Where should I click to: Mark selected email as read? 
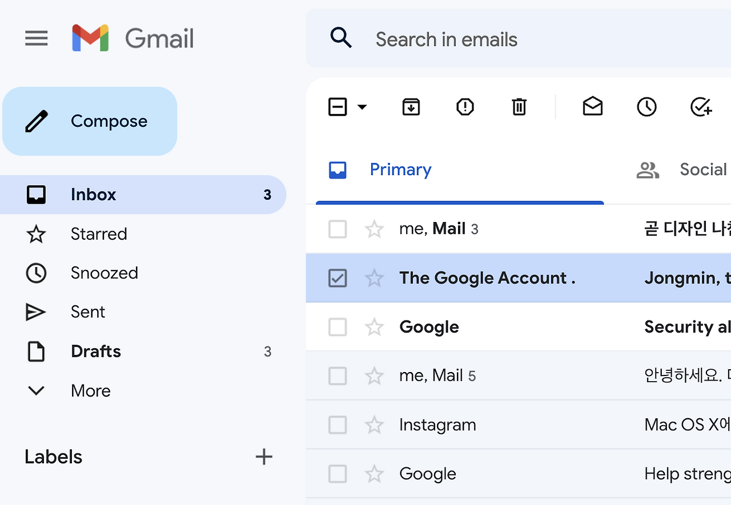pos(593,106)
